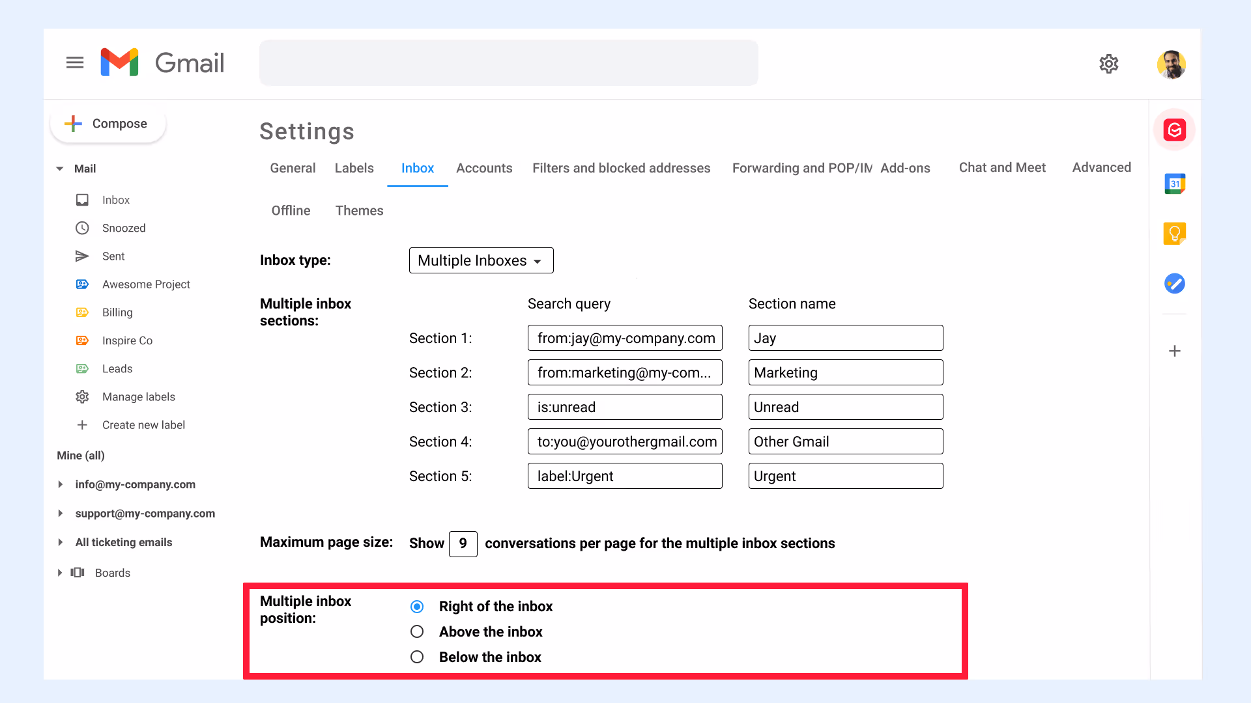Click the Marketing section name field
The image size is (1251, 703).
tap(846, 372)
